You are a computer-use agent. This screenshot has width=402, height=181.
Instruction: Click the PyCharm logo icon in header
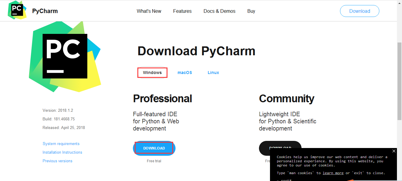point(17,10)
